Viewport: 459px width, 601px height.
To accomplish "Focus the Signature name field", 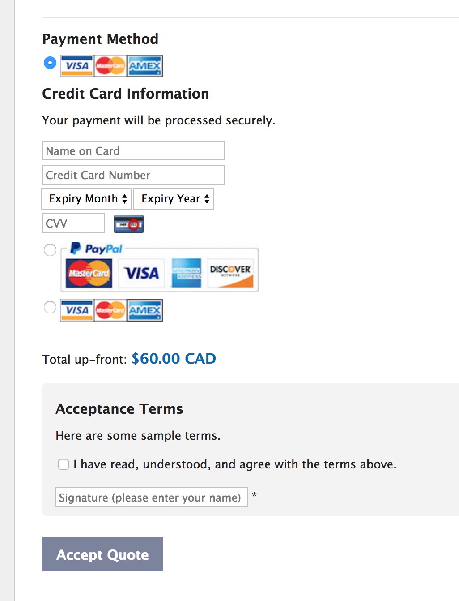I will [152, 497].
